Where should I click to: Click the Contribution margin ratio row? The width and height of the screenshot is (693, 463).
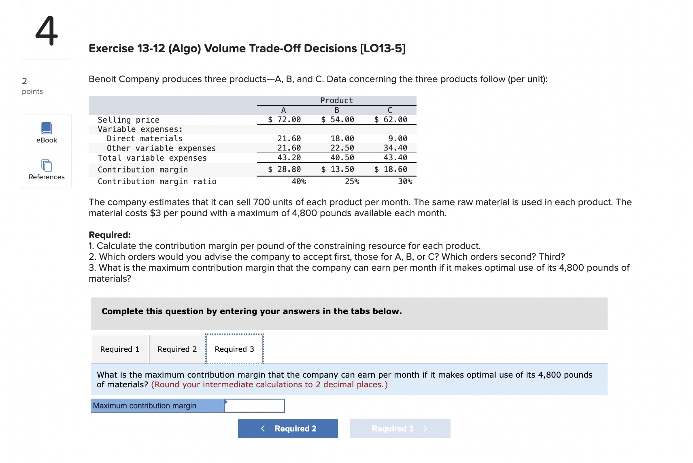tap(157, 181)
